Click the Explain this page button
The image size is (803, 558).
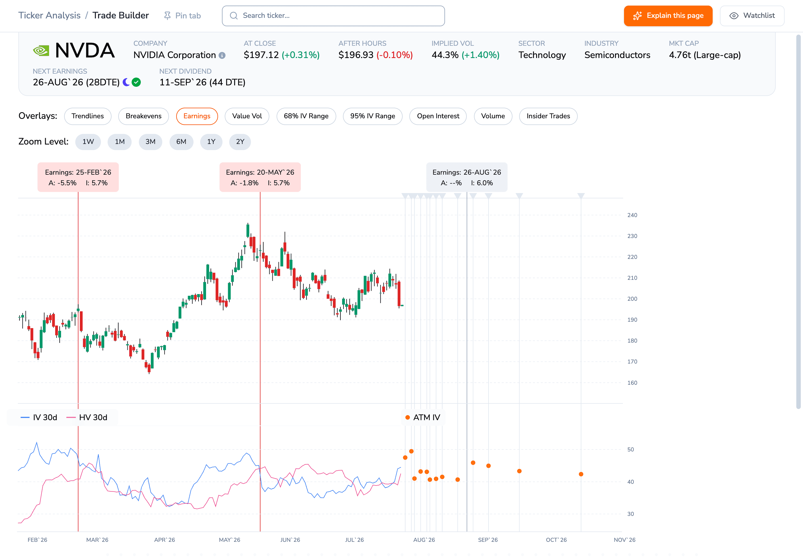pos(668,16)
